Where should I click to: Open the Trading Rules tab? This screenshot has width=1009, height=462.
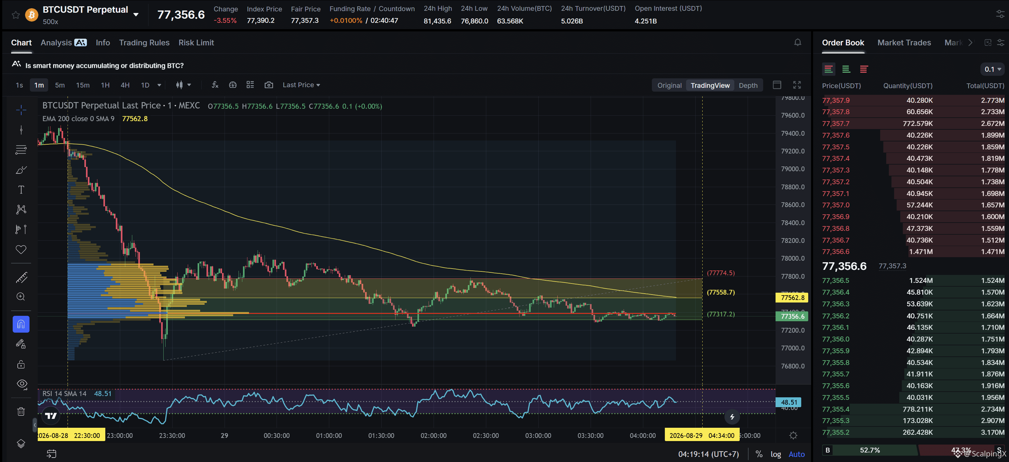click(144, 43)
